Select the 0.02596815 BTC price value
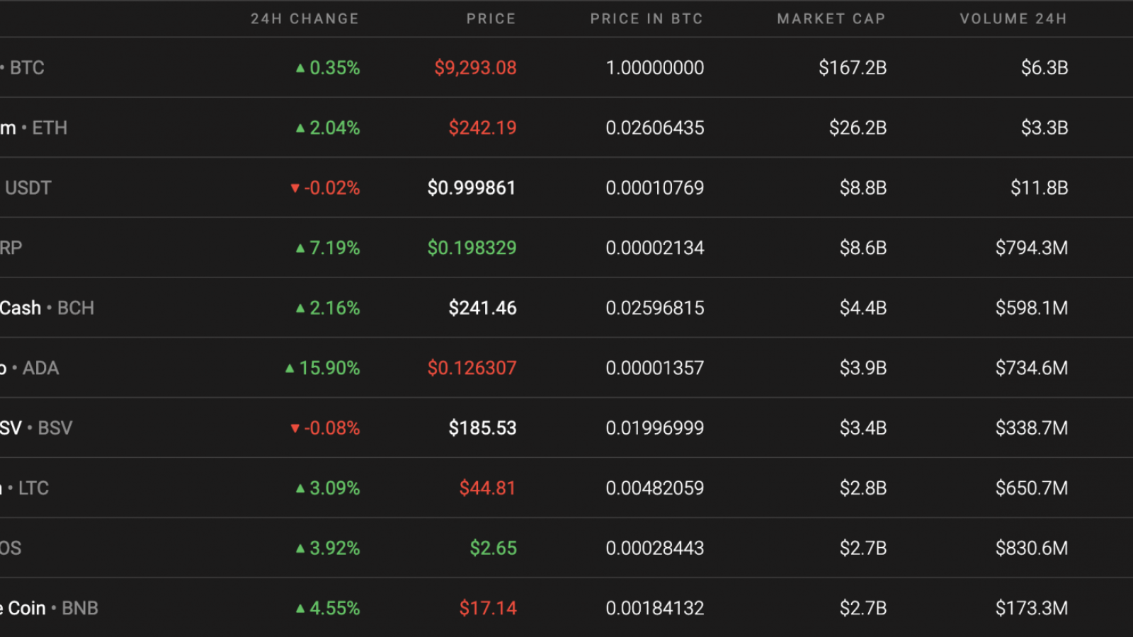This screenshot has height=637, width=1133. click(x=655, y=309)
